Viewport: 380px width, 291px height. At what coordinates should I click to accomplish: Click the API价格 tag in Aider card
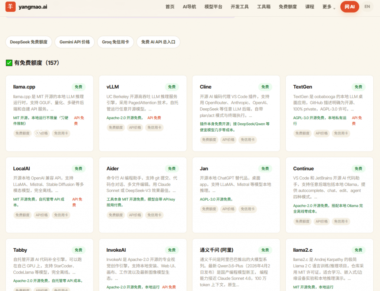pos(135,215)
